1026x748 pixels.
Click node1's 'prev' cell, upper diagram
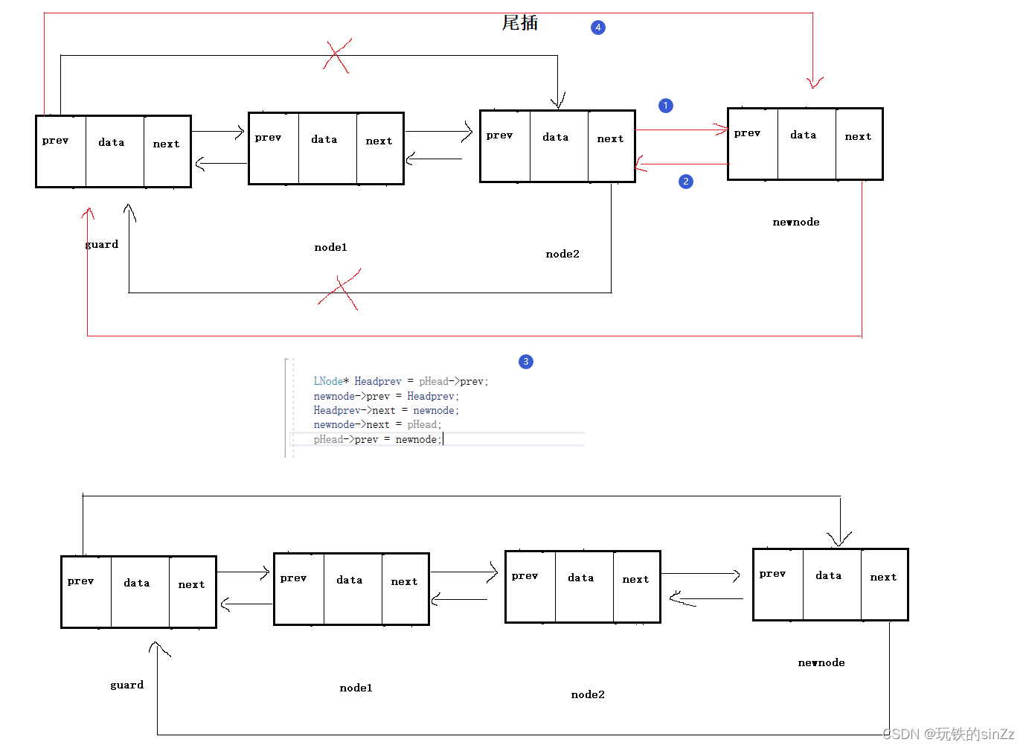pyautogui.click(x=274, y=148)
